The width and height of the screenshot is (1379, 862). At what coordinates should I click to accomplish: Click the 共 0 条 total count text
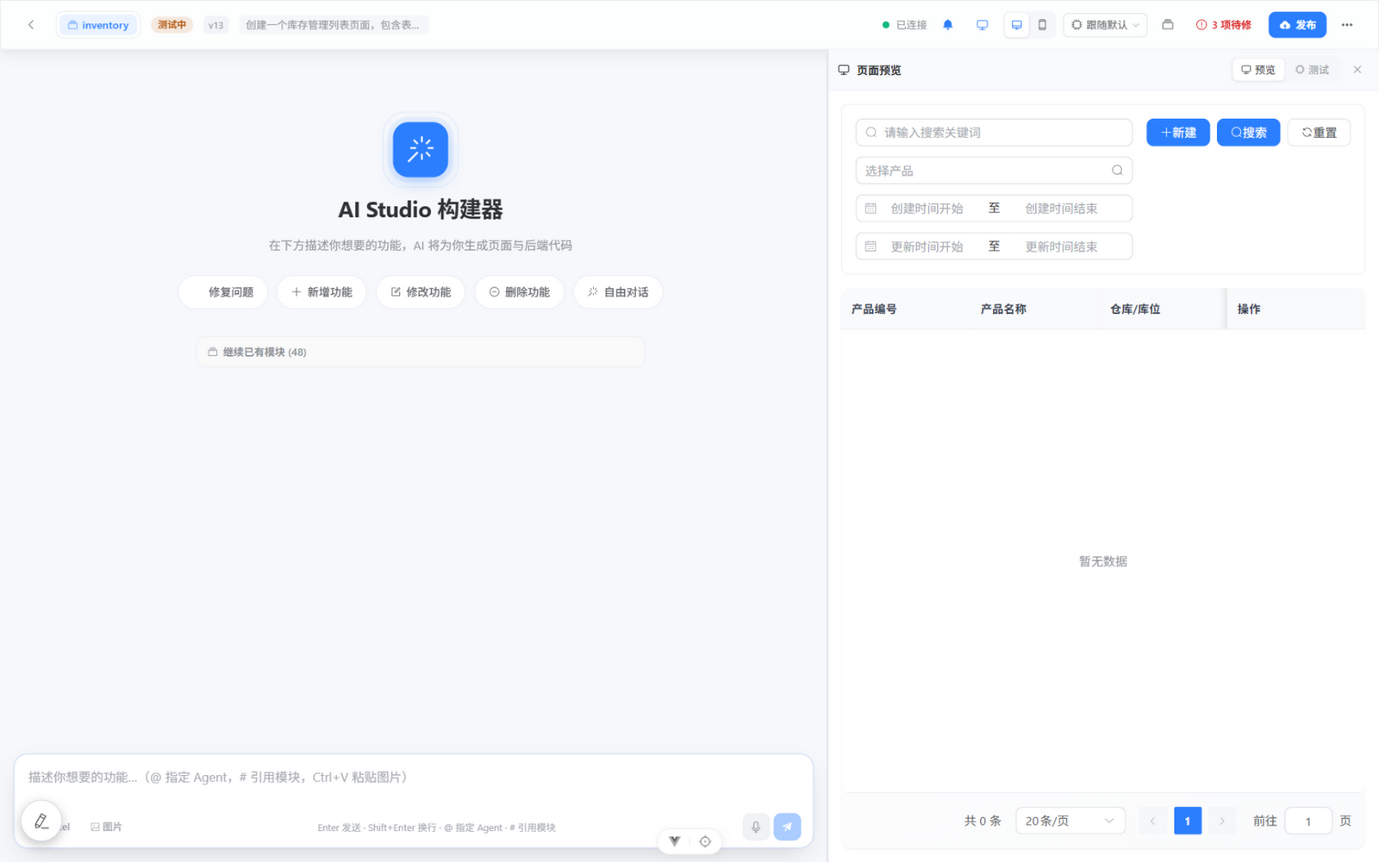tap(983, 821)
